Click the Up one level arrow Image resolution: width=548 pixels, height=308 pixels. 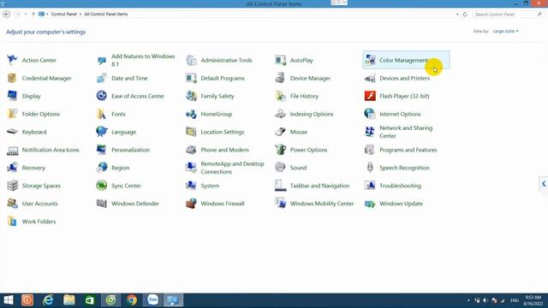(33, 15)
